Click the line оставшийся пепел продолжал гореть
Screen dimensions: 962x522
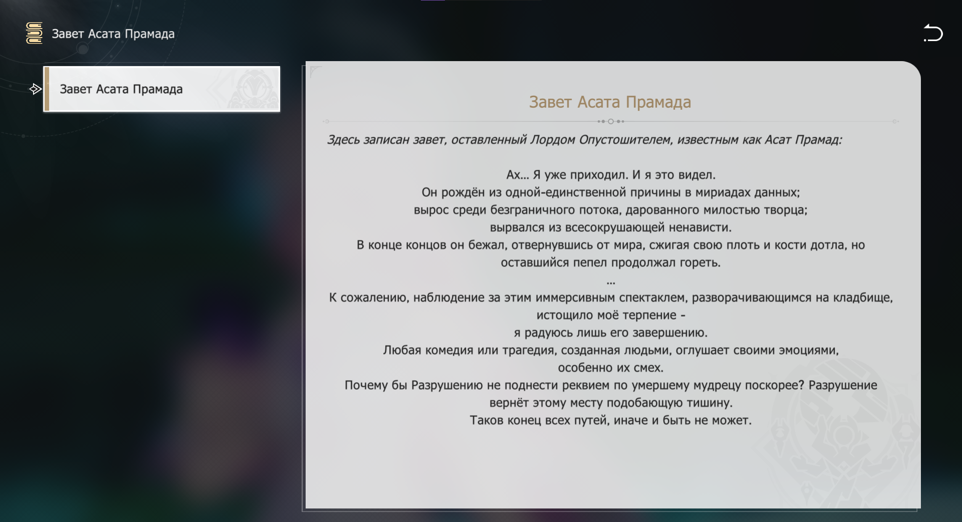point(611,263)
